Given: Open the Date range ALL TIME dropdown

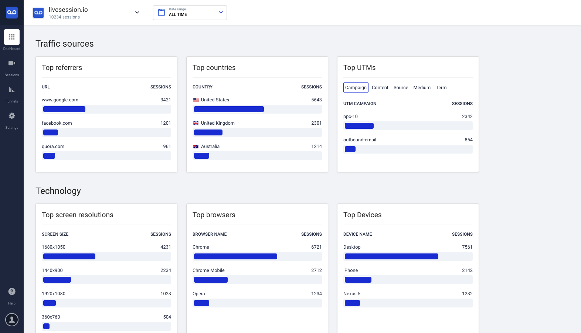Looking at the screenshot, I should click(190, 13).
